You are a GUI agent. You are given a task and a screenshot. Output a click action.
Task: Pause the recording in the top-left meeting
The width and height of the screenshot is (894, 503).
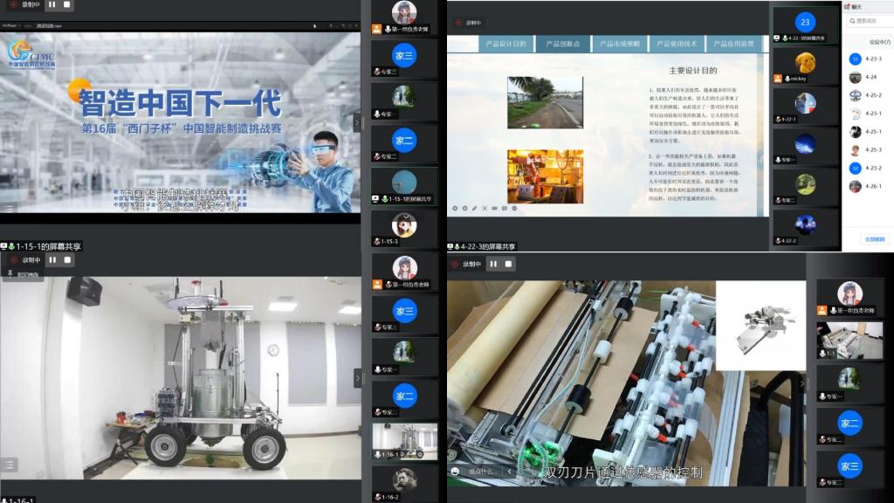(51, 4)
